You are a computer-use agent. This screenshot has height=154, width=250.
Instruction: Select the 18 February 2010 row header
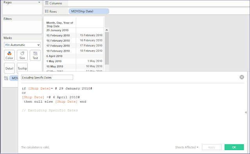58,51
